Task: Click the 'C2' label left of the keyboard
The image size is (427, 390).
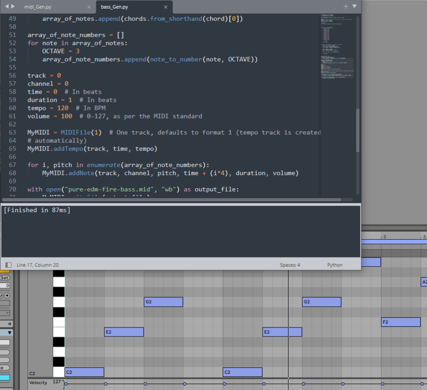Action: click(32, 373)
